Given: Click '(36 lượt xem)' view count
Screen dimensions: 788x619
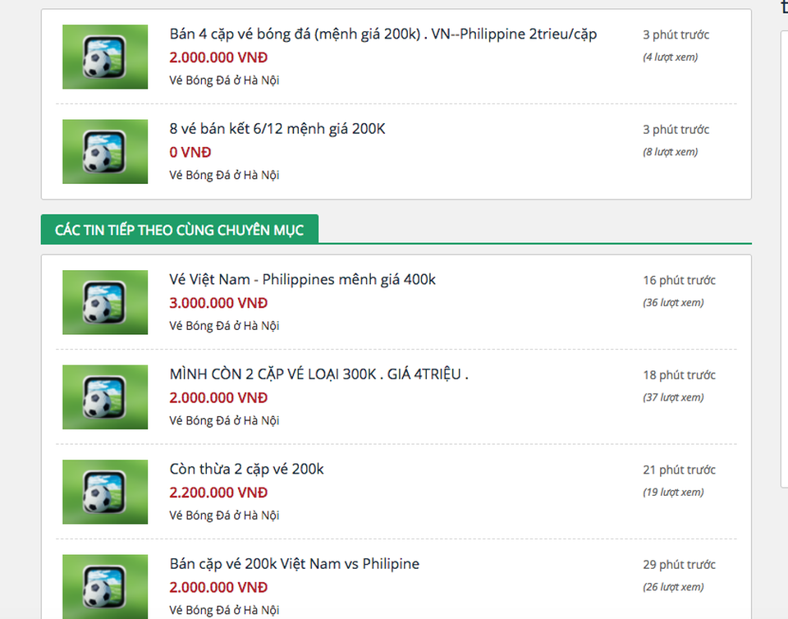Looking at the screenshot, I should click(673, 302).
